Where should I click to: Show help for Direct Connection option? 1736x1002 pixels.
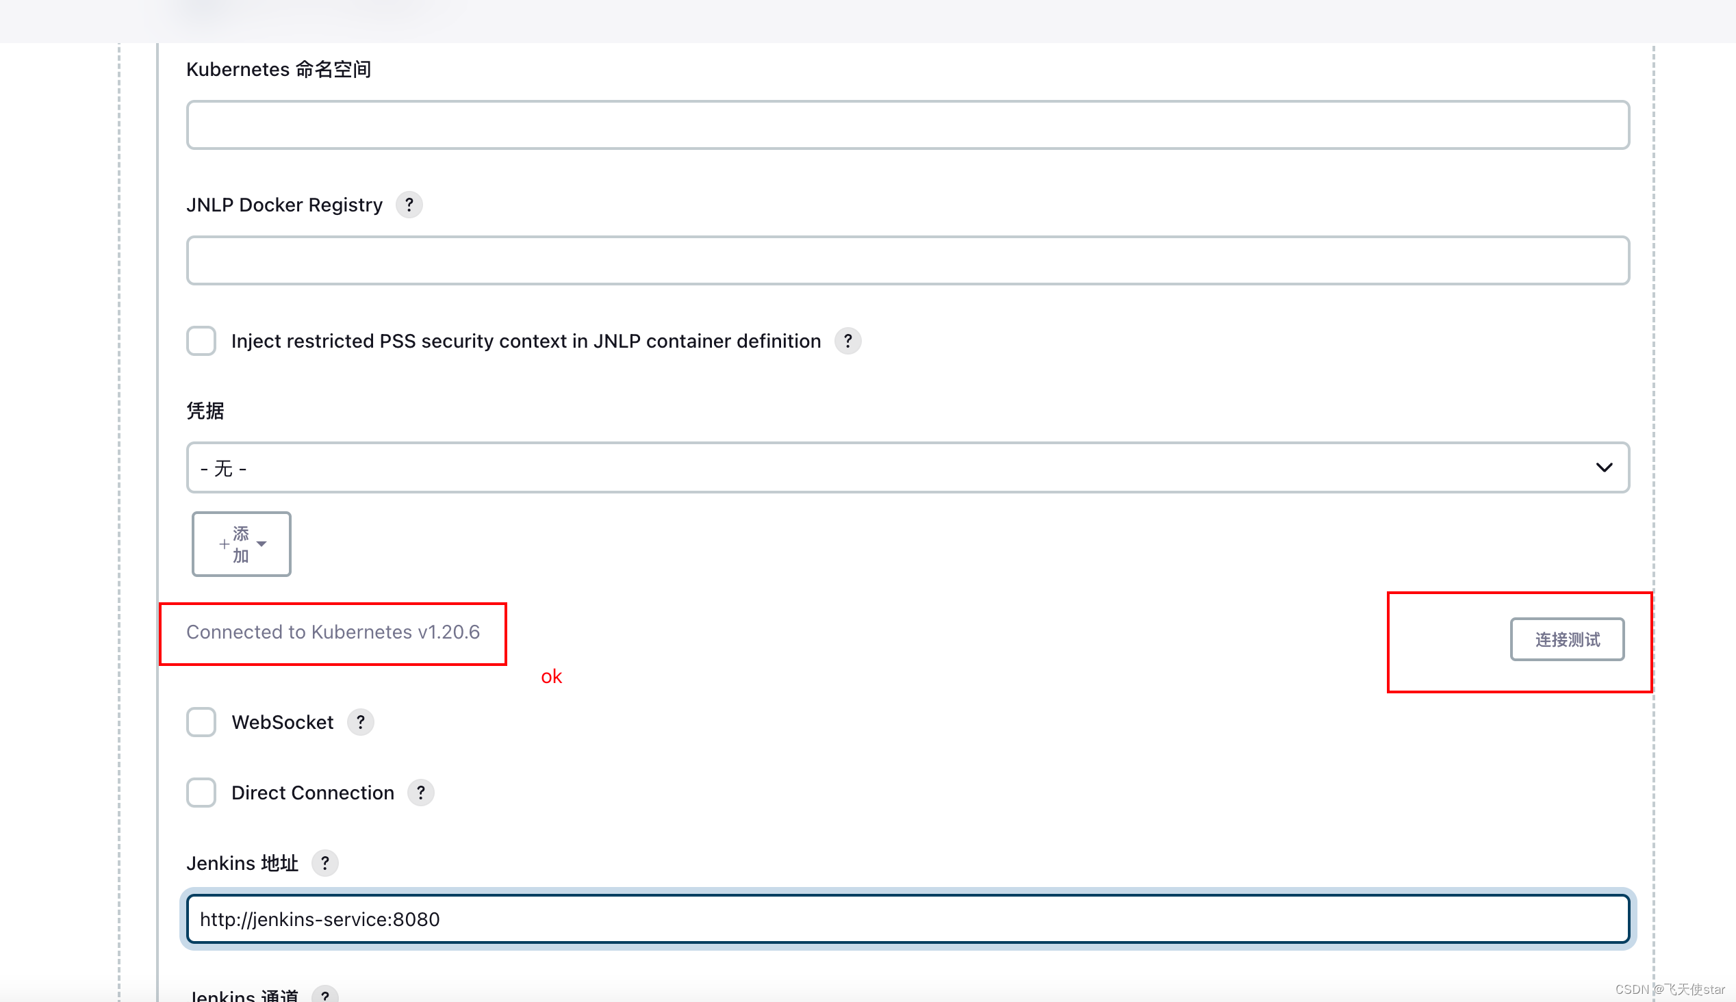tap(421, 792)
